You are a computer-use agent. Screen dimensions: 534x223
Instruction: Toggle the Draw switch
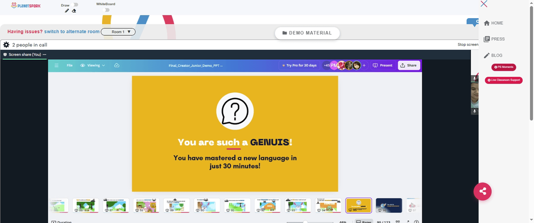point(75,5)
